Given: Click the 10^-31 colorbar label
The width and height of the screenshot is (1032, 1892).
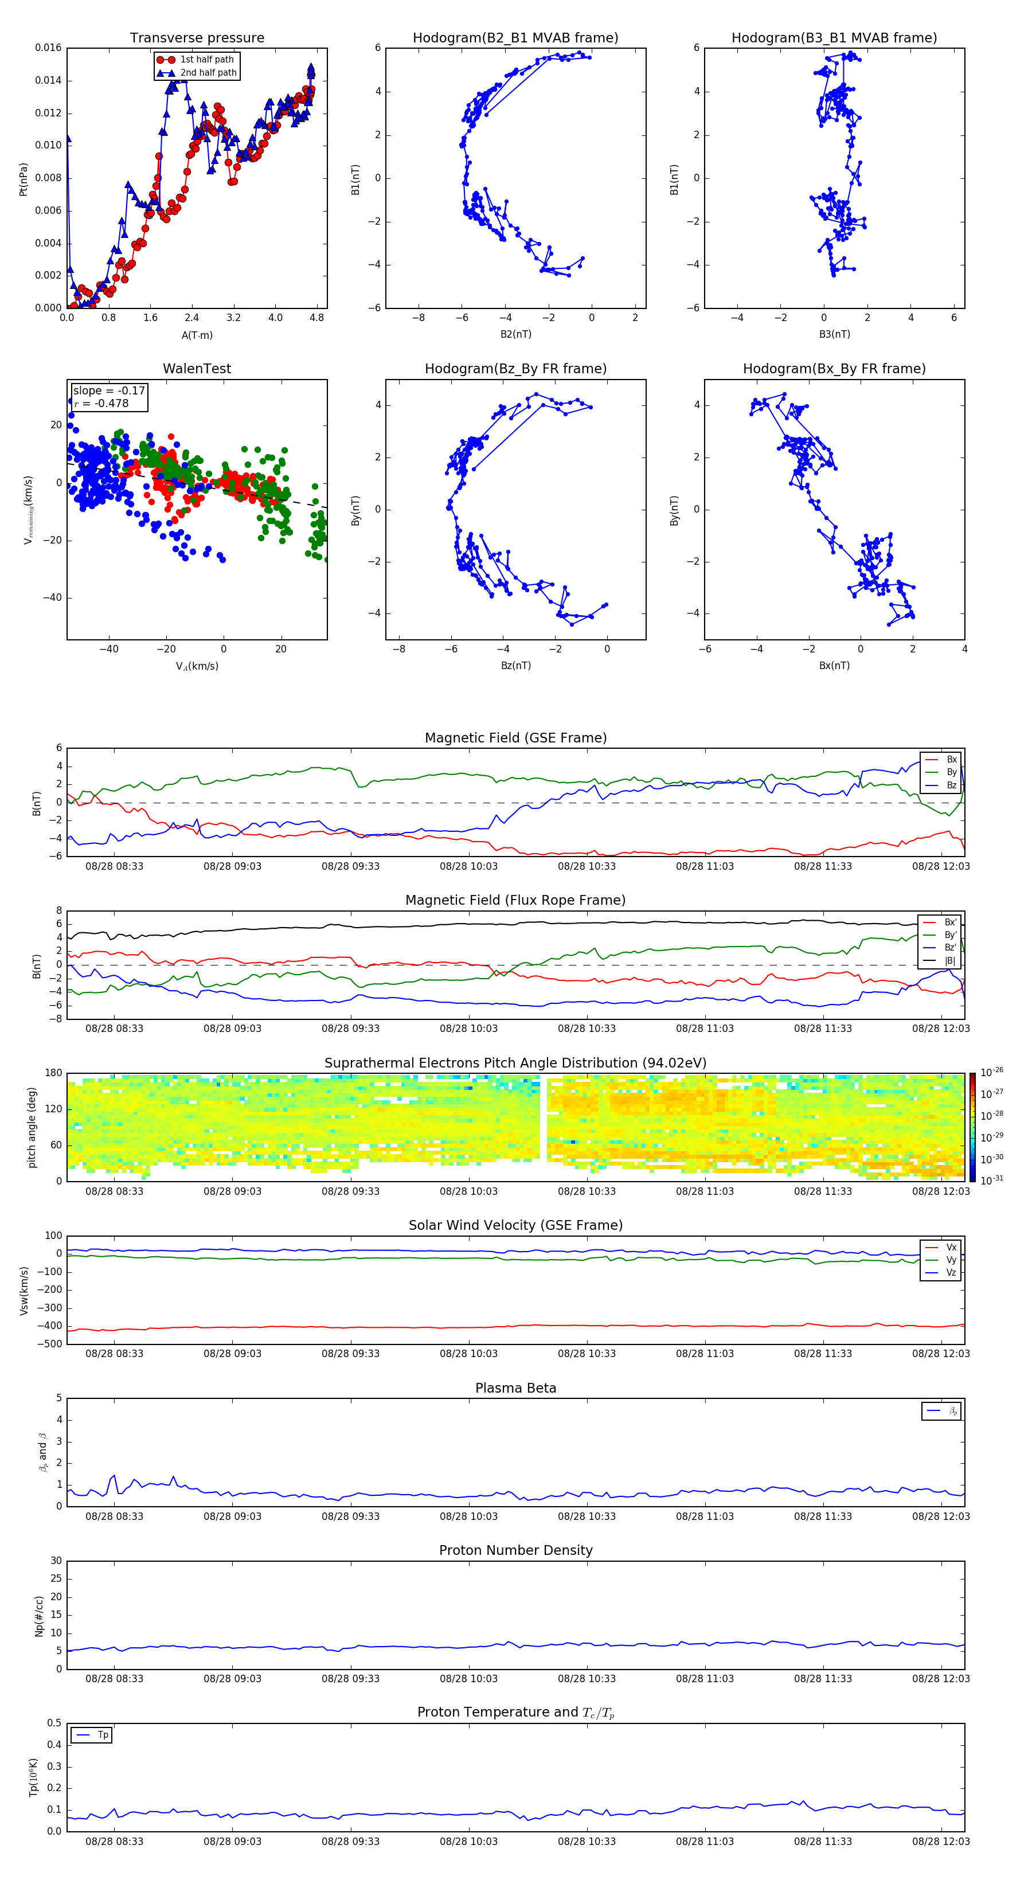Looking at the screenshot, I should (992, 1180).
